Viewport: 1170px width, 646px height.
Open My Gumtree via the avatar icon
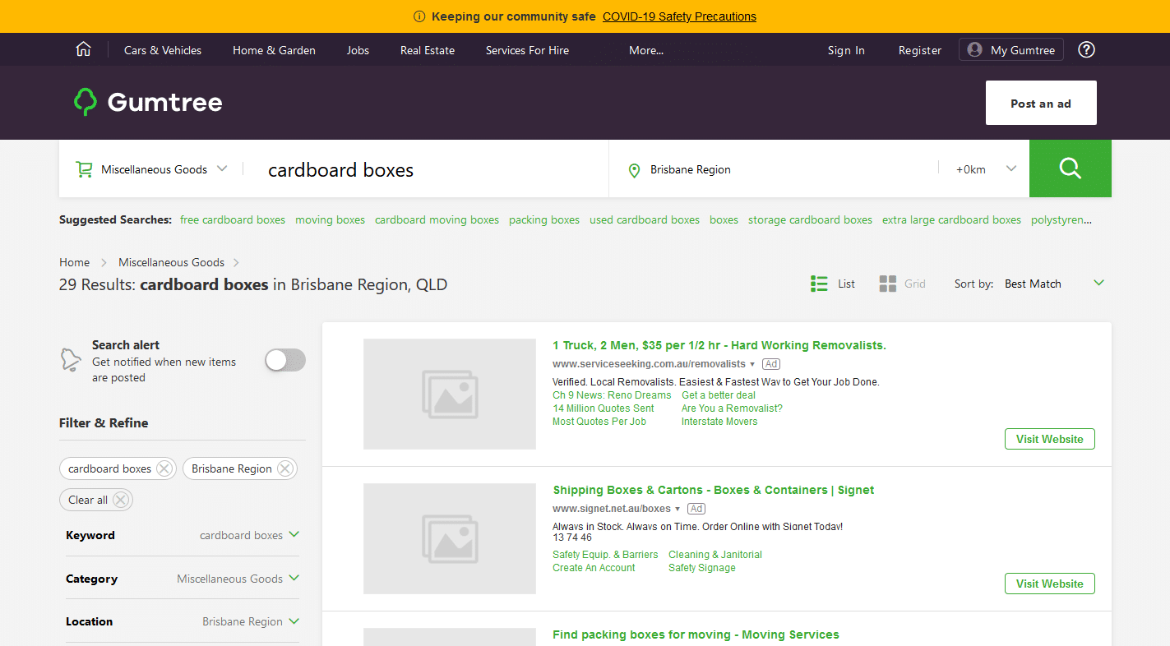[973, 49]
